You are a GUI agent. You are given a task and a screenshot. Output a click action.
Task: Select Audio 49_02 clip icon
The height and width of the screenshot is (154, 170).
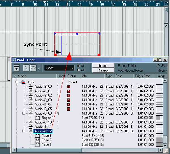(31, 96)
